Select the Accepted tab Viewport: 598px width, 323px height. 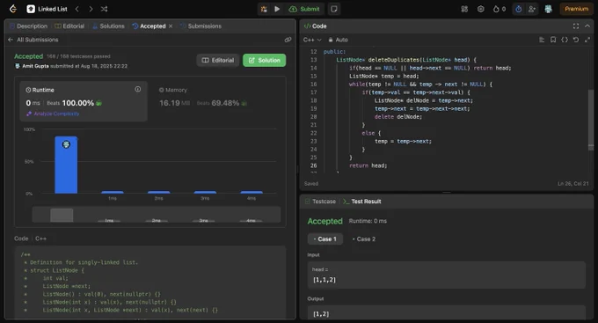point(149,26)
